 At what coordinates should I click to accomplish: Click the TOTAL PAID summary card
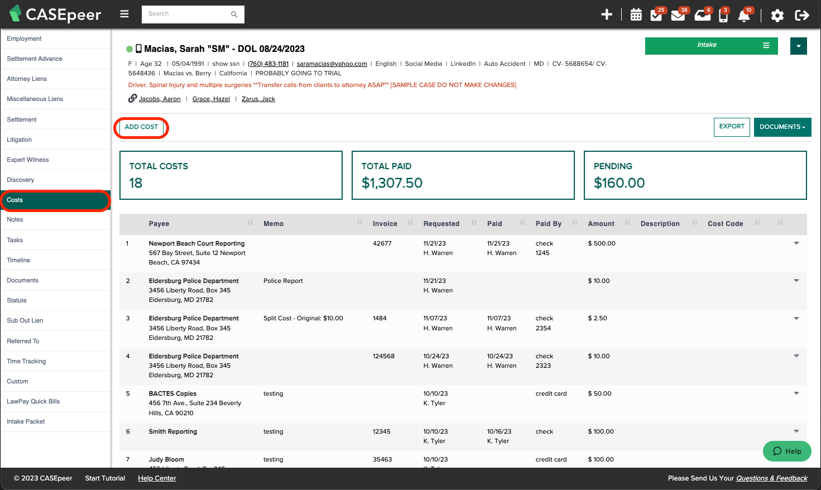tap(463, 175)
